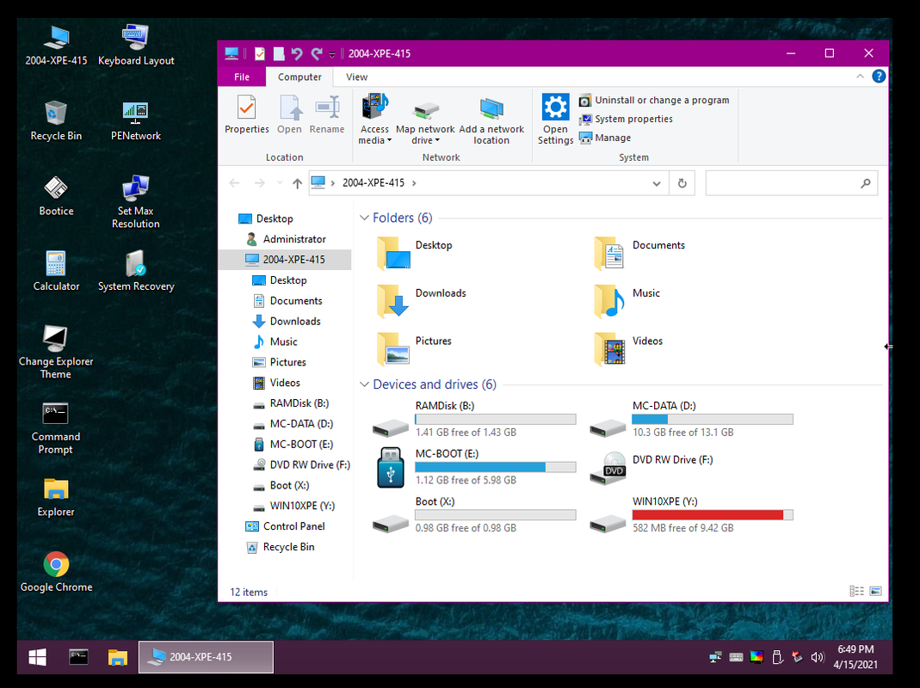Open the Properties ribbon button
This screenshot has height=688, width=920.
246,115
